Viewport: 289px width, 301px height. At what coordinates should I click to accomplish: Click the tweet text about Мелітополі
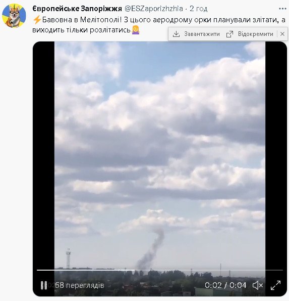(x=159, y=25)
